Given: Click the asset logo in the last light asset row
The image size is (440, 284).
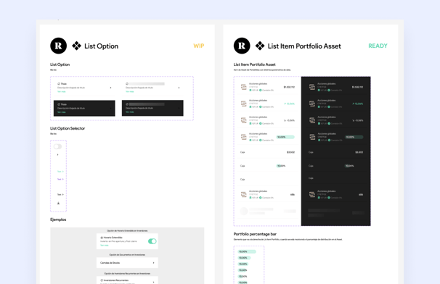Looking at the screenshot, I should pos(243,194).
